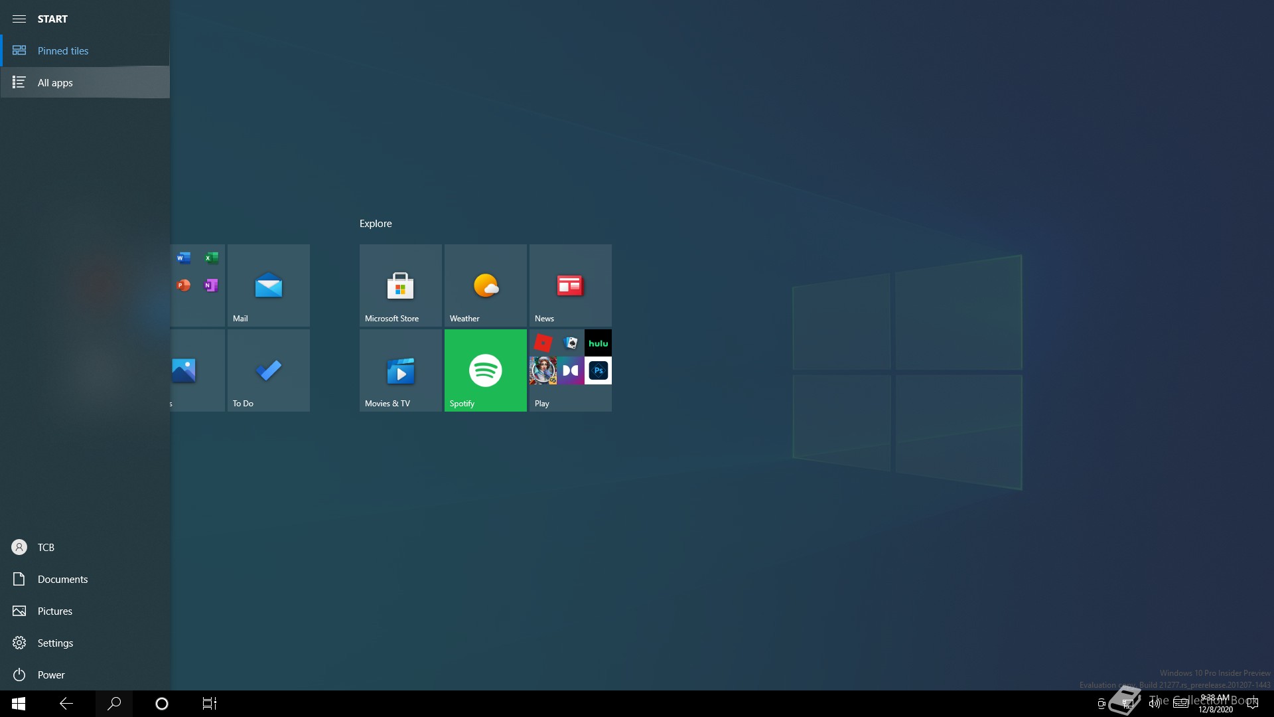The height and width of the screenshot is (717, 1274).
Task: Open Documents folder link
Action: coord(62,579)
